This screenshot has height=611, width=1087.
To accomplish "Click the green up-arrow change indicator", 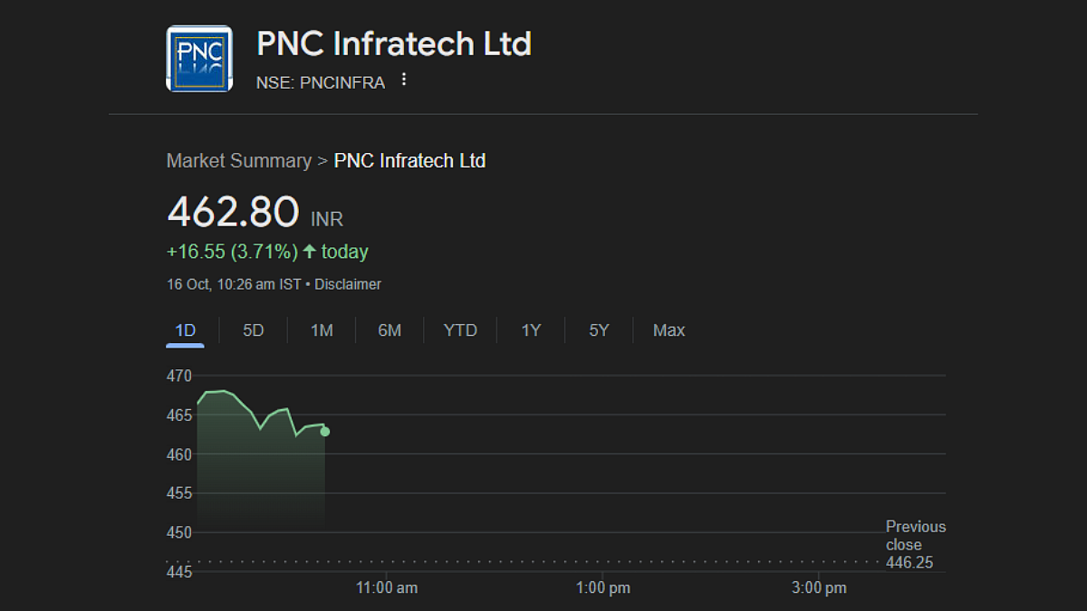I will point(310,252).
